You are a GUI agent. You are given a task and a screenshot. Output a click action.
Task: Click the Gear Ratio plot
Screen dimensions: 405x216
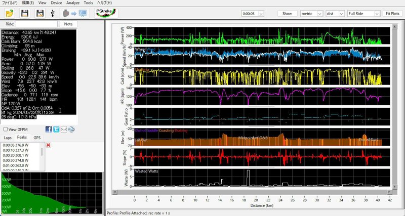[x=262, y=116]
